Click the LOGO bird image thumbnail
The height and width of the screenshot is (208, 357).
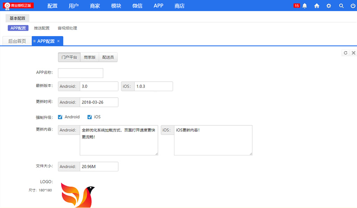pyautogui.click(x=78, y=195)
